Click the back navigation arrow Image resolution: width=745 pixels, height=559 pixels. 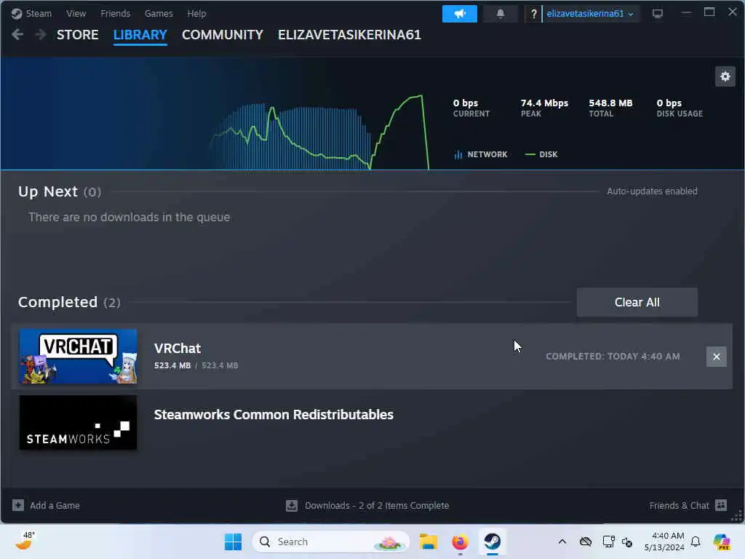[17, 35]
